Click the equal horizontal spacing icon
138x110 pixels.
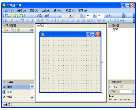point(58,21)
